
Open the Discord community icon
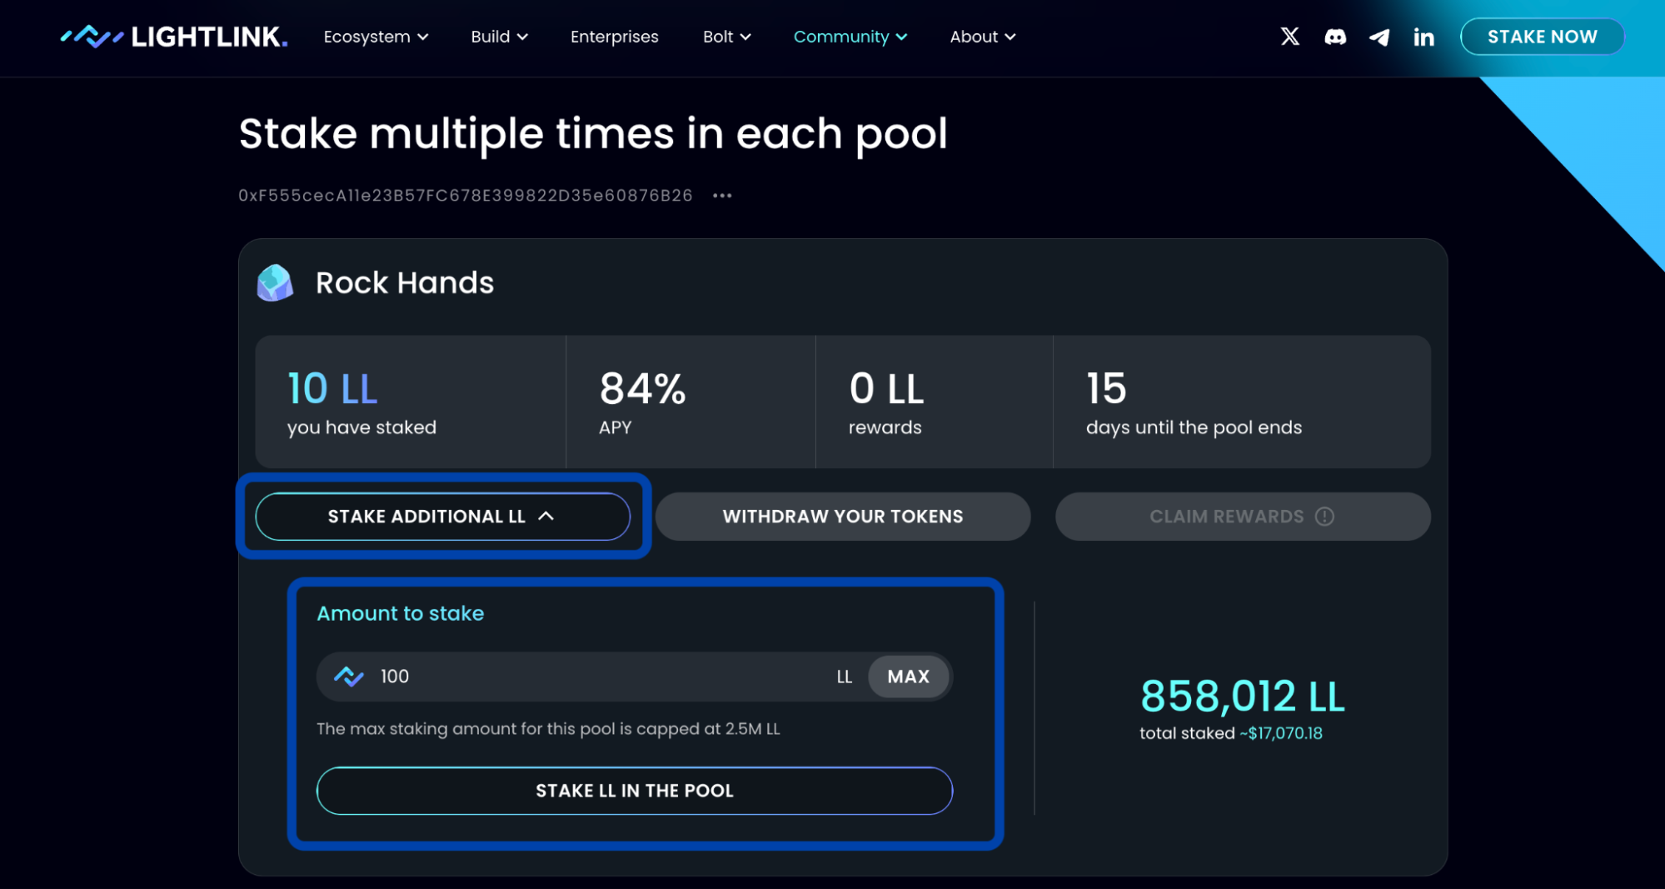tap(1335, 37)
